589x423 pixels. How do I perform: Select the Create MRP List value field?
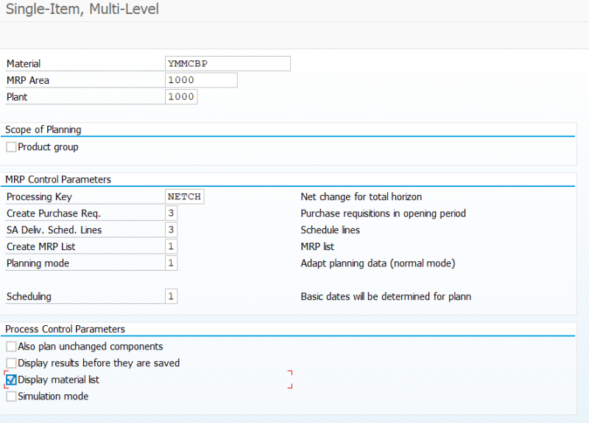171,246
